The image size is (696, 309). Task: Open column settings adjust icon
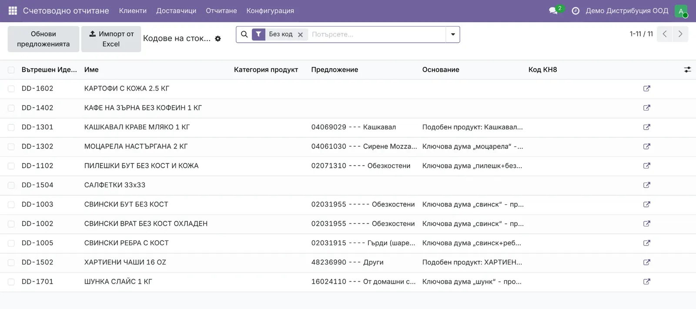click(687, 70)
